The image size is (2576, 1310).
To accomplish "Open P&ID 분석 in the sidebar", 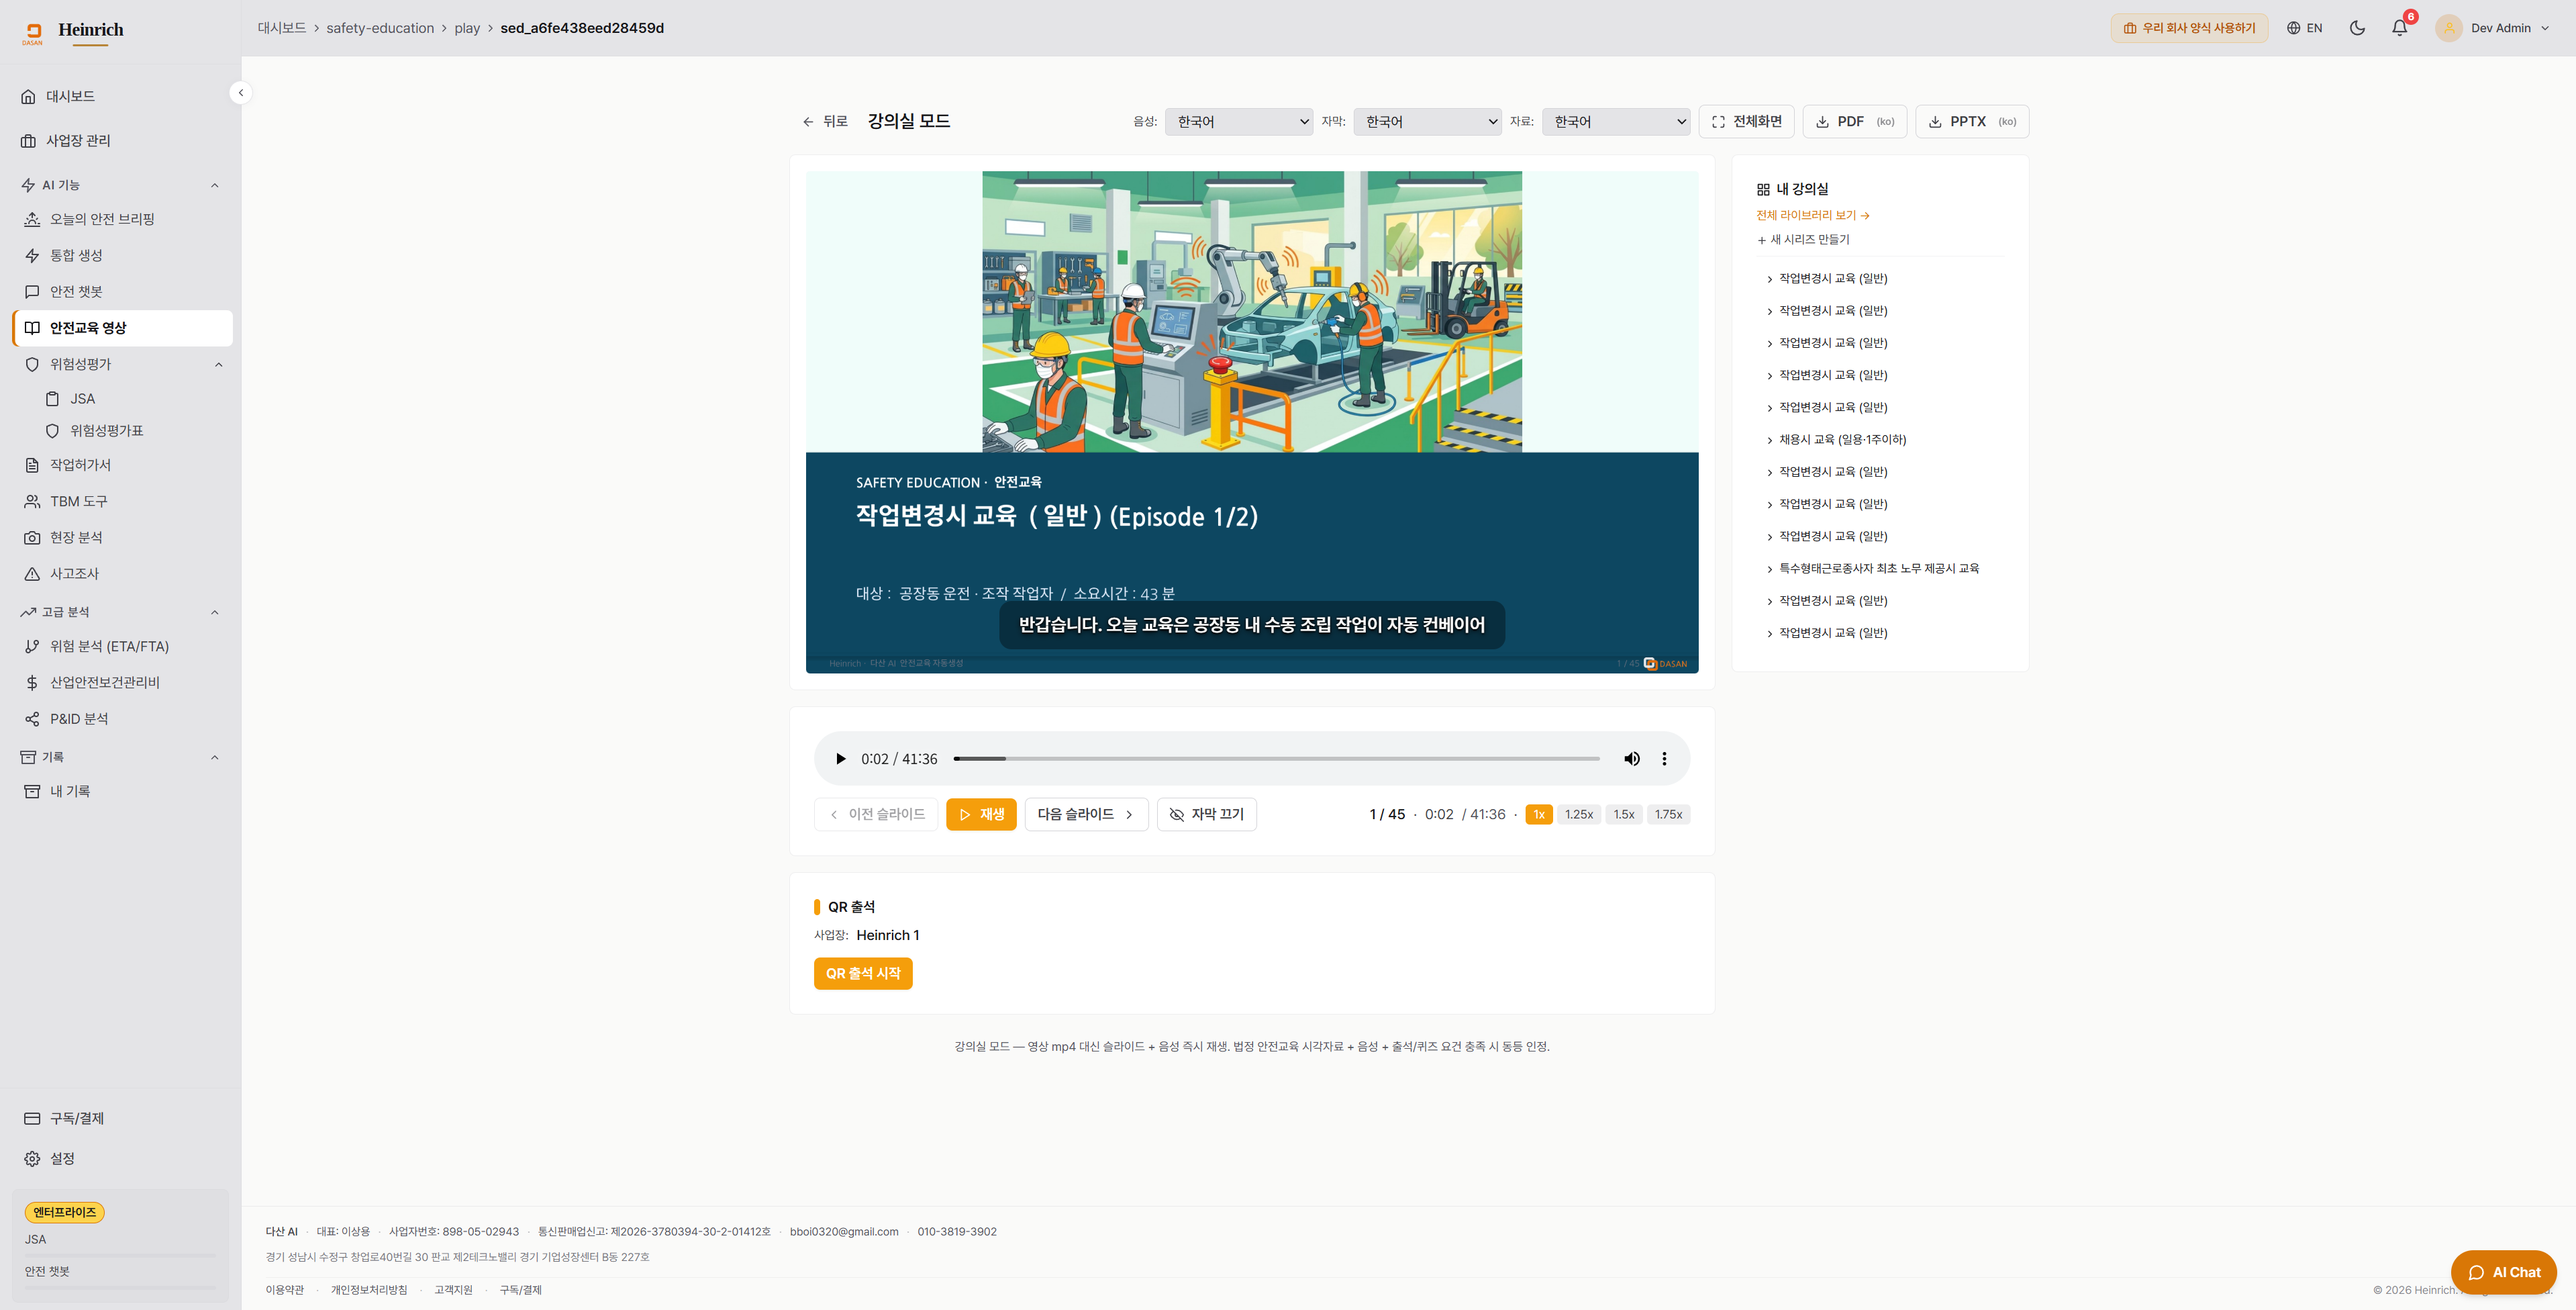I will [122, 718].
